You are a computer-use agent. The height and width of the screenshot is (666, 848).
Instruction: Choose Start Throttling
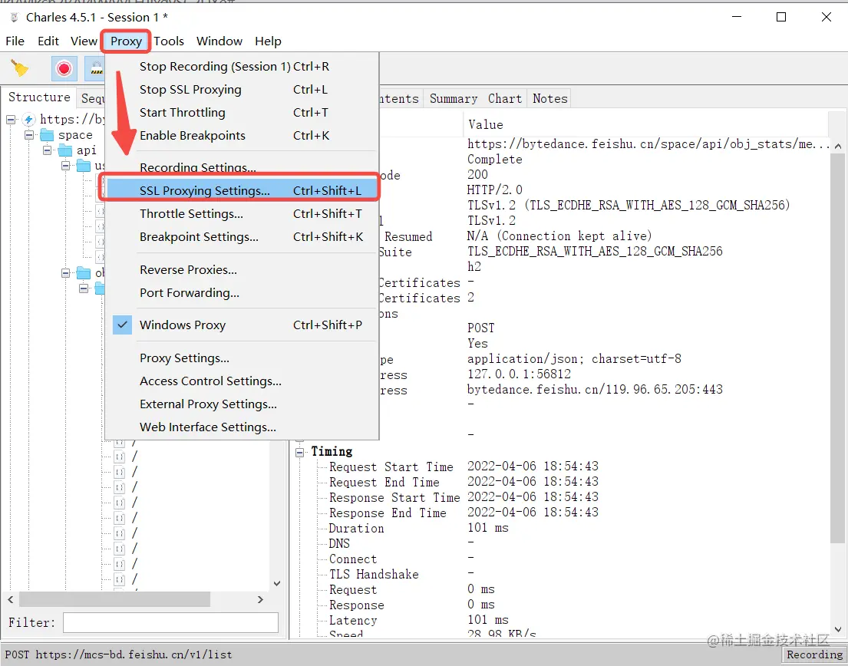point(242,113)
